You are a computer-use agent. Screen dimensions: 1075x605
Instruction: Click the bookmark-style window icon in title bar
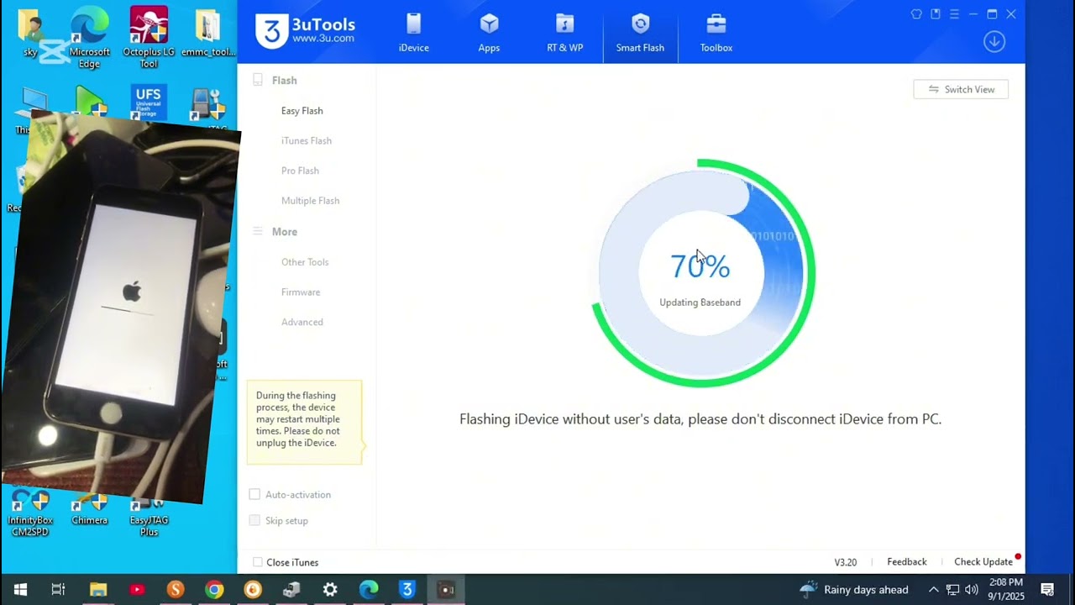tap(936, 14)
